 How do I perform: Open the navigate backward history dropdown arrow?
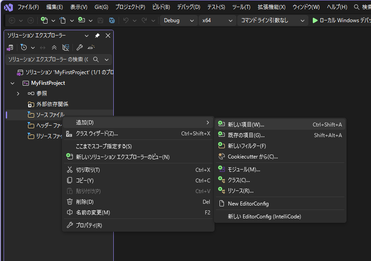[x=21, y=21]
